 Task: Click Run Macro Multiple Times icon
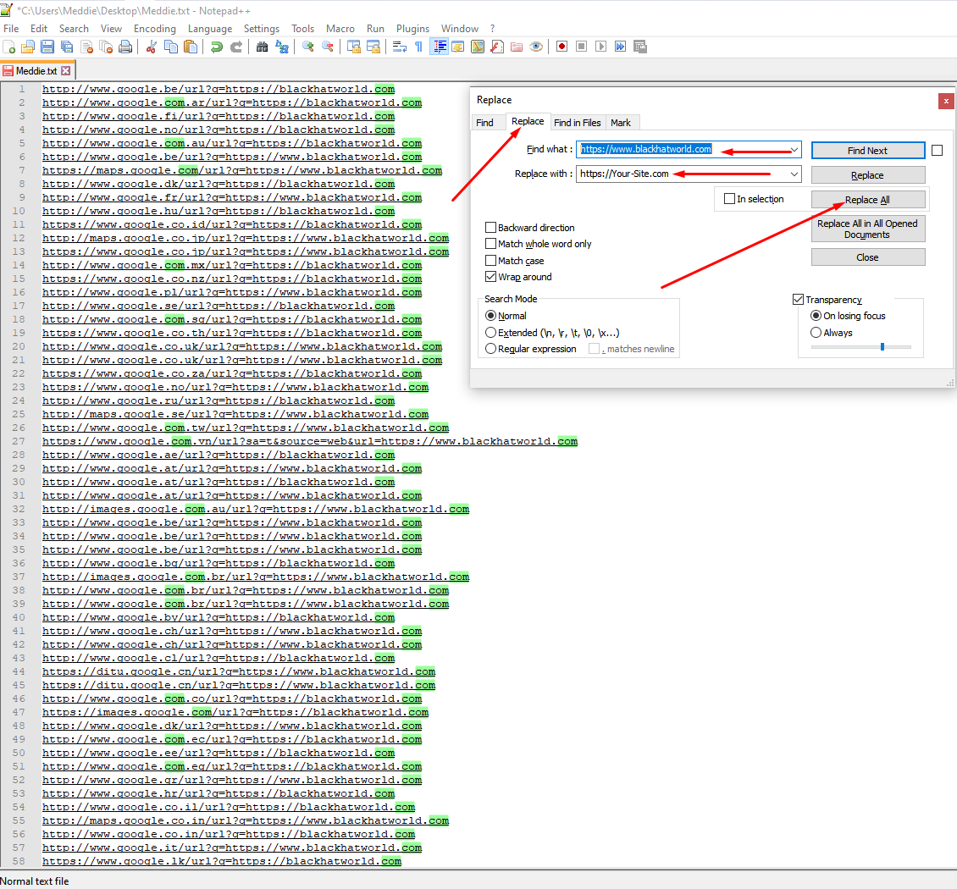coord(621,47)
